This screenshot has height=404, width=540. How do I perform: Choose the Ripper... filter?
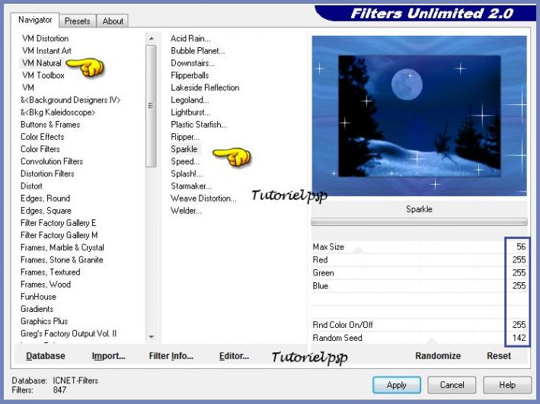coord(185,137)
